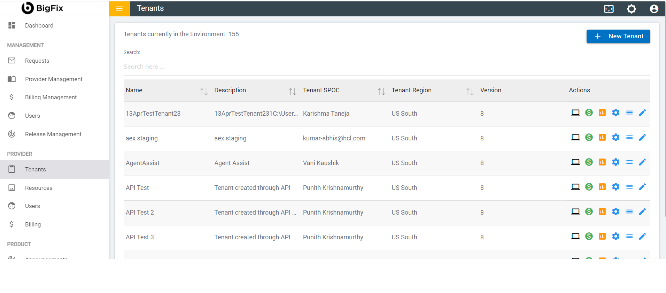
Task: Select US South region for aex staging
Action: tap(404, 138)
